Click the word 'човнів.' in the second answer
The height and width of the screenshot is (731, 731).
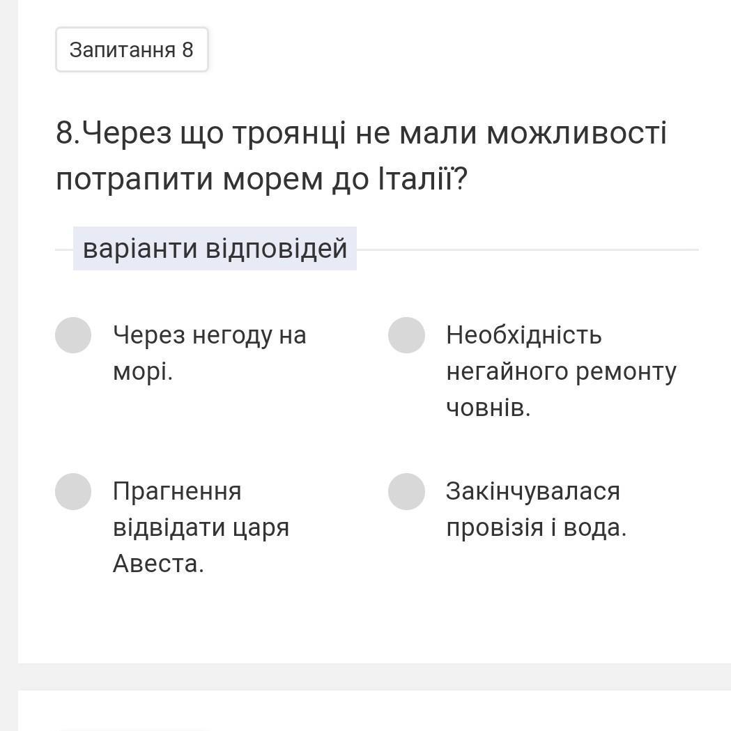point(488,408)
